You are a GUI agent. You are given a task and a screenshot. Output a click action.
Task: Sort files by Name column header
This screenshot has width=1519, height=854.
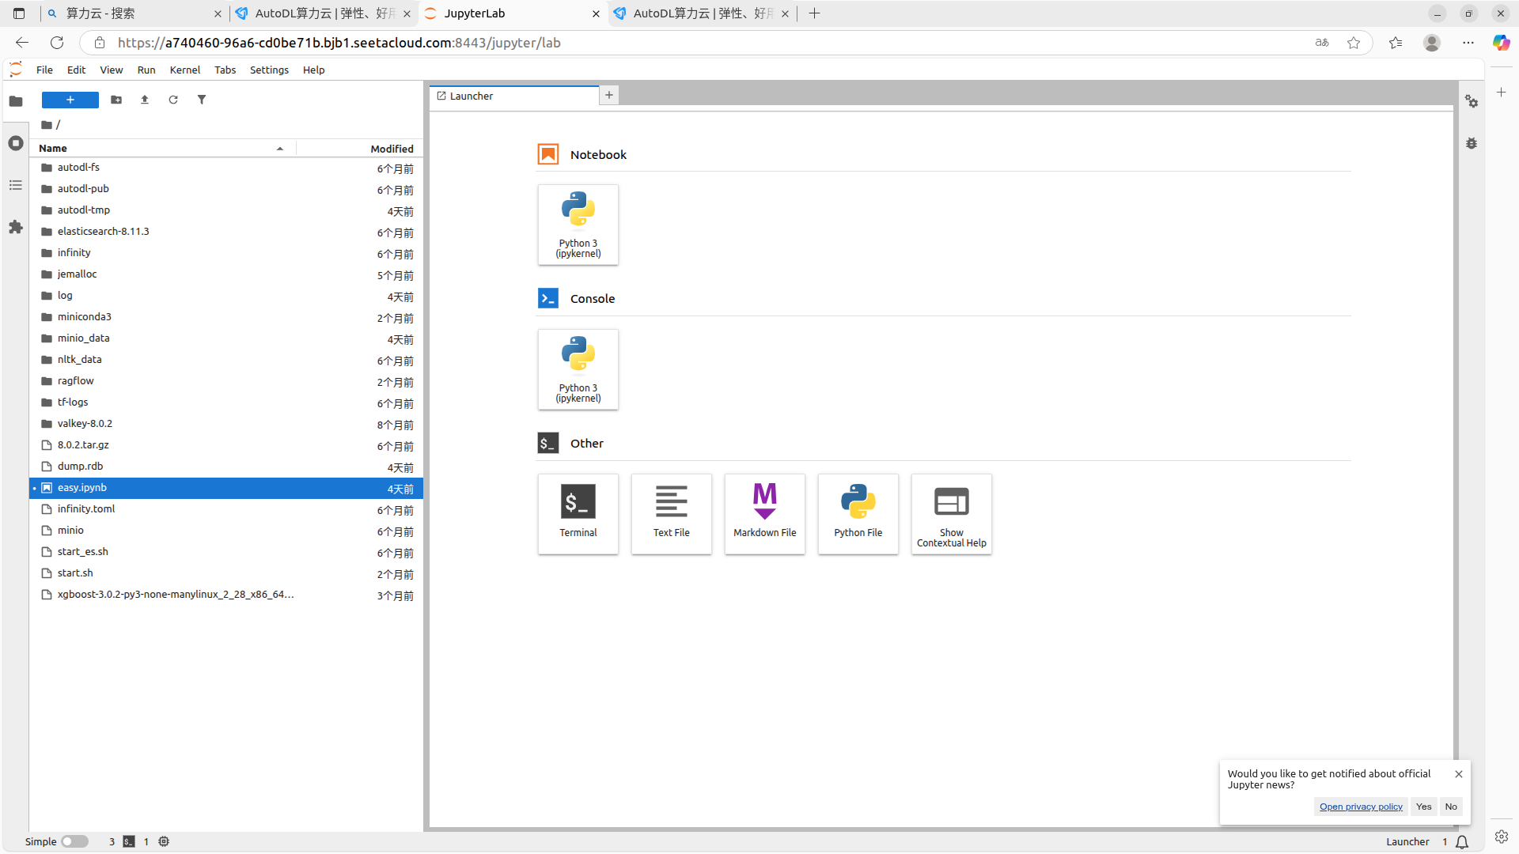click(x=53, y=148)
